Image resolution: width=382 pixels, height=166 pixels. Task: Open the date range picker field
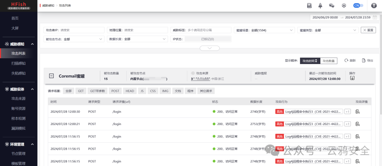(344, 17)
